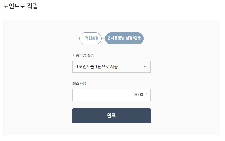The image size is (225, 141).
Task: Click the 적립설정 text in the outlined pill
Action: [92, 38]
